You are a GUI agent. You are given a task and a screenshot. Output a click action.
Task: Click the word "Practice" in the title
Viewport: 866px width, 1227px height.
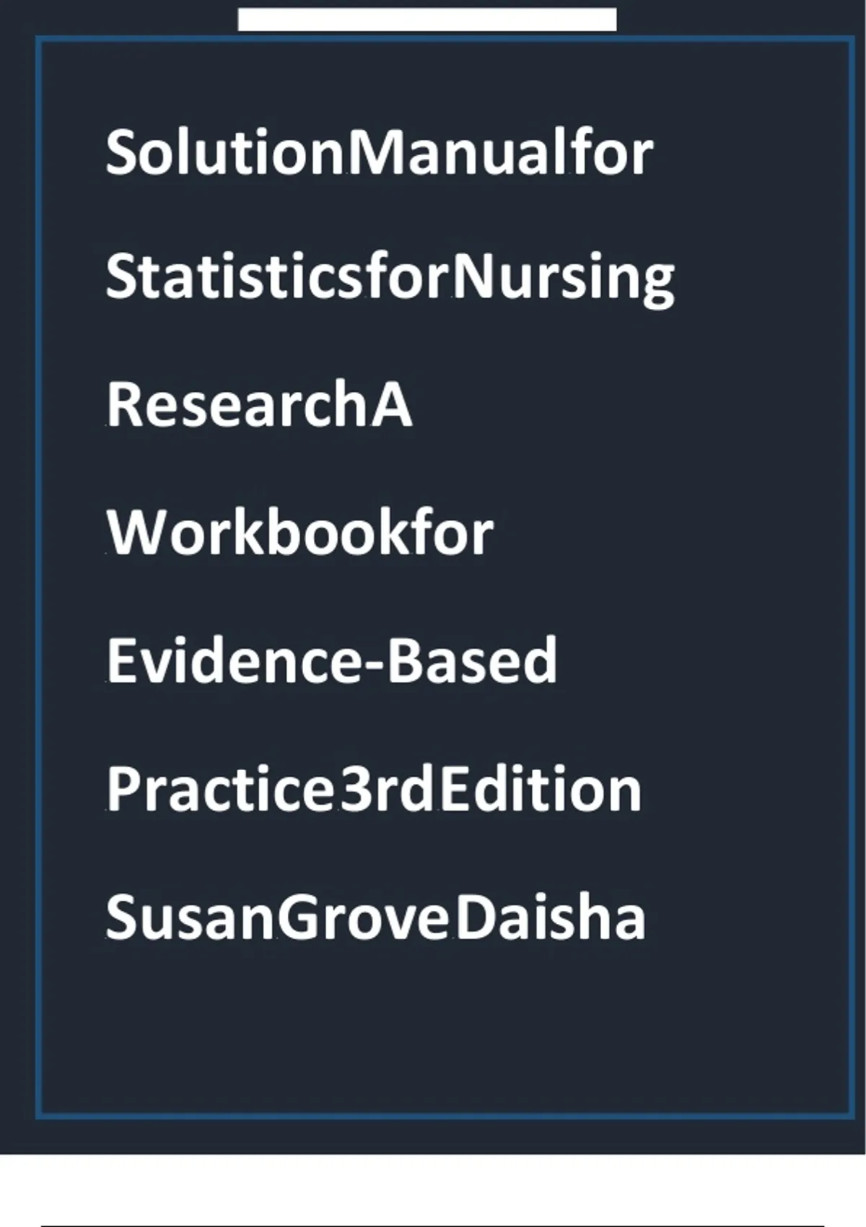[221, 789]
